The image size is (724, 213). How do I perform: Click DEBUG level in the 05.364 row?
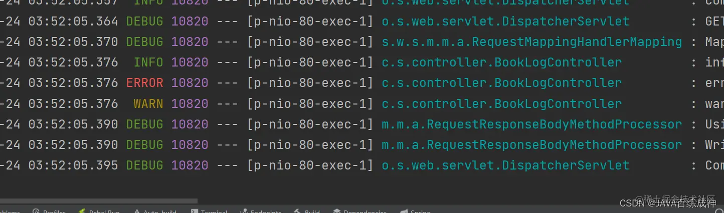pyautogui.click(x=145, y=21)
